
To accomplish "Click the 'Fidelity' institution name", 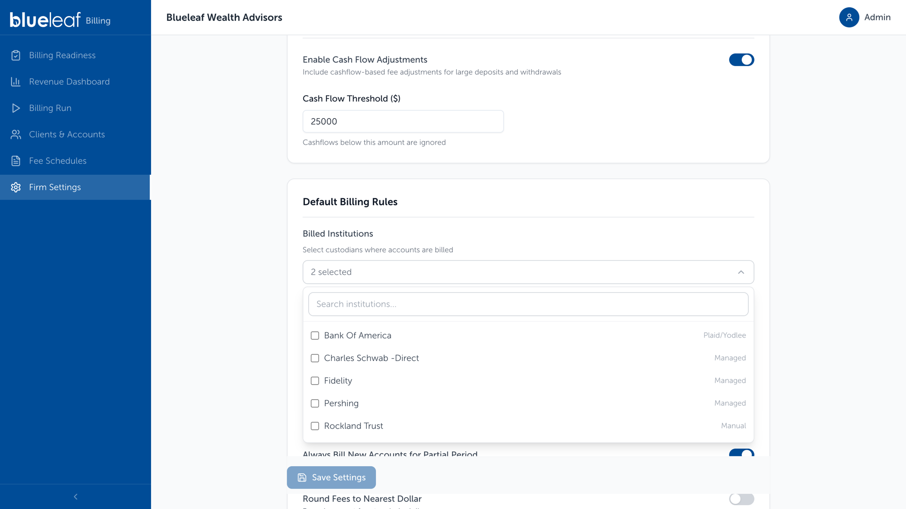I will [338, 381].
